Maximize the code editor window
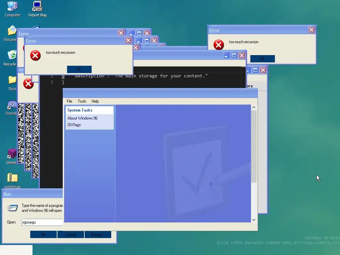This screenshot has width=340, height=255. pyautogui.click(x=234, y=55)
